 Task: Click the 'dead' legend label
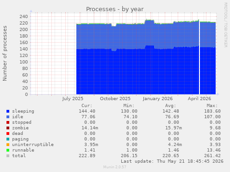pyautogui.click(x=18, y=134)
